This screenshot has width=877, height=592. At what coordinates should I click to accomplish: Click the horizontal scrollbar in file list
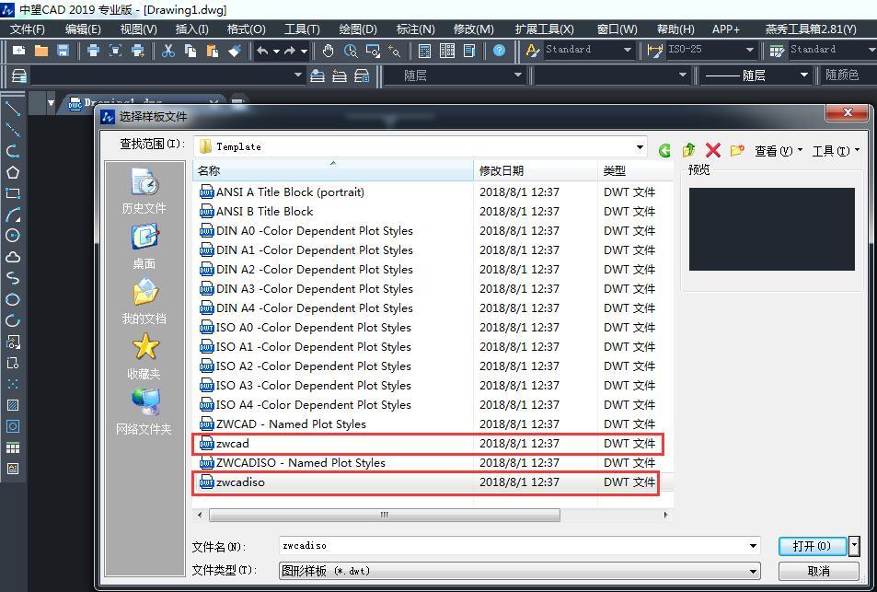385,515
